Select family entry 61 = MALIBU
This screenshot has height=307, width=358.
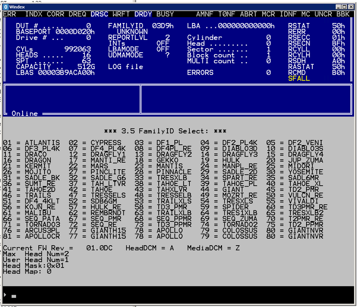click(27, 213)
